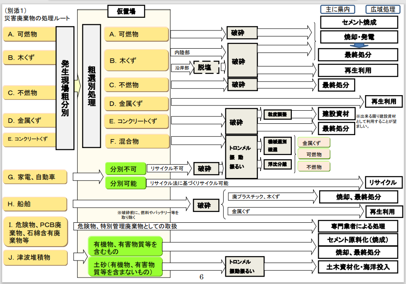This screenshot has width=406, height=284.
Task: Click the bottom トロンメル 振動振るい box
Action: coord(245,266)
